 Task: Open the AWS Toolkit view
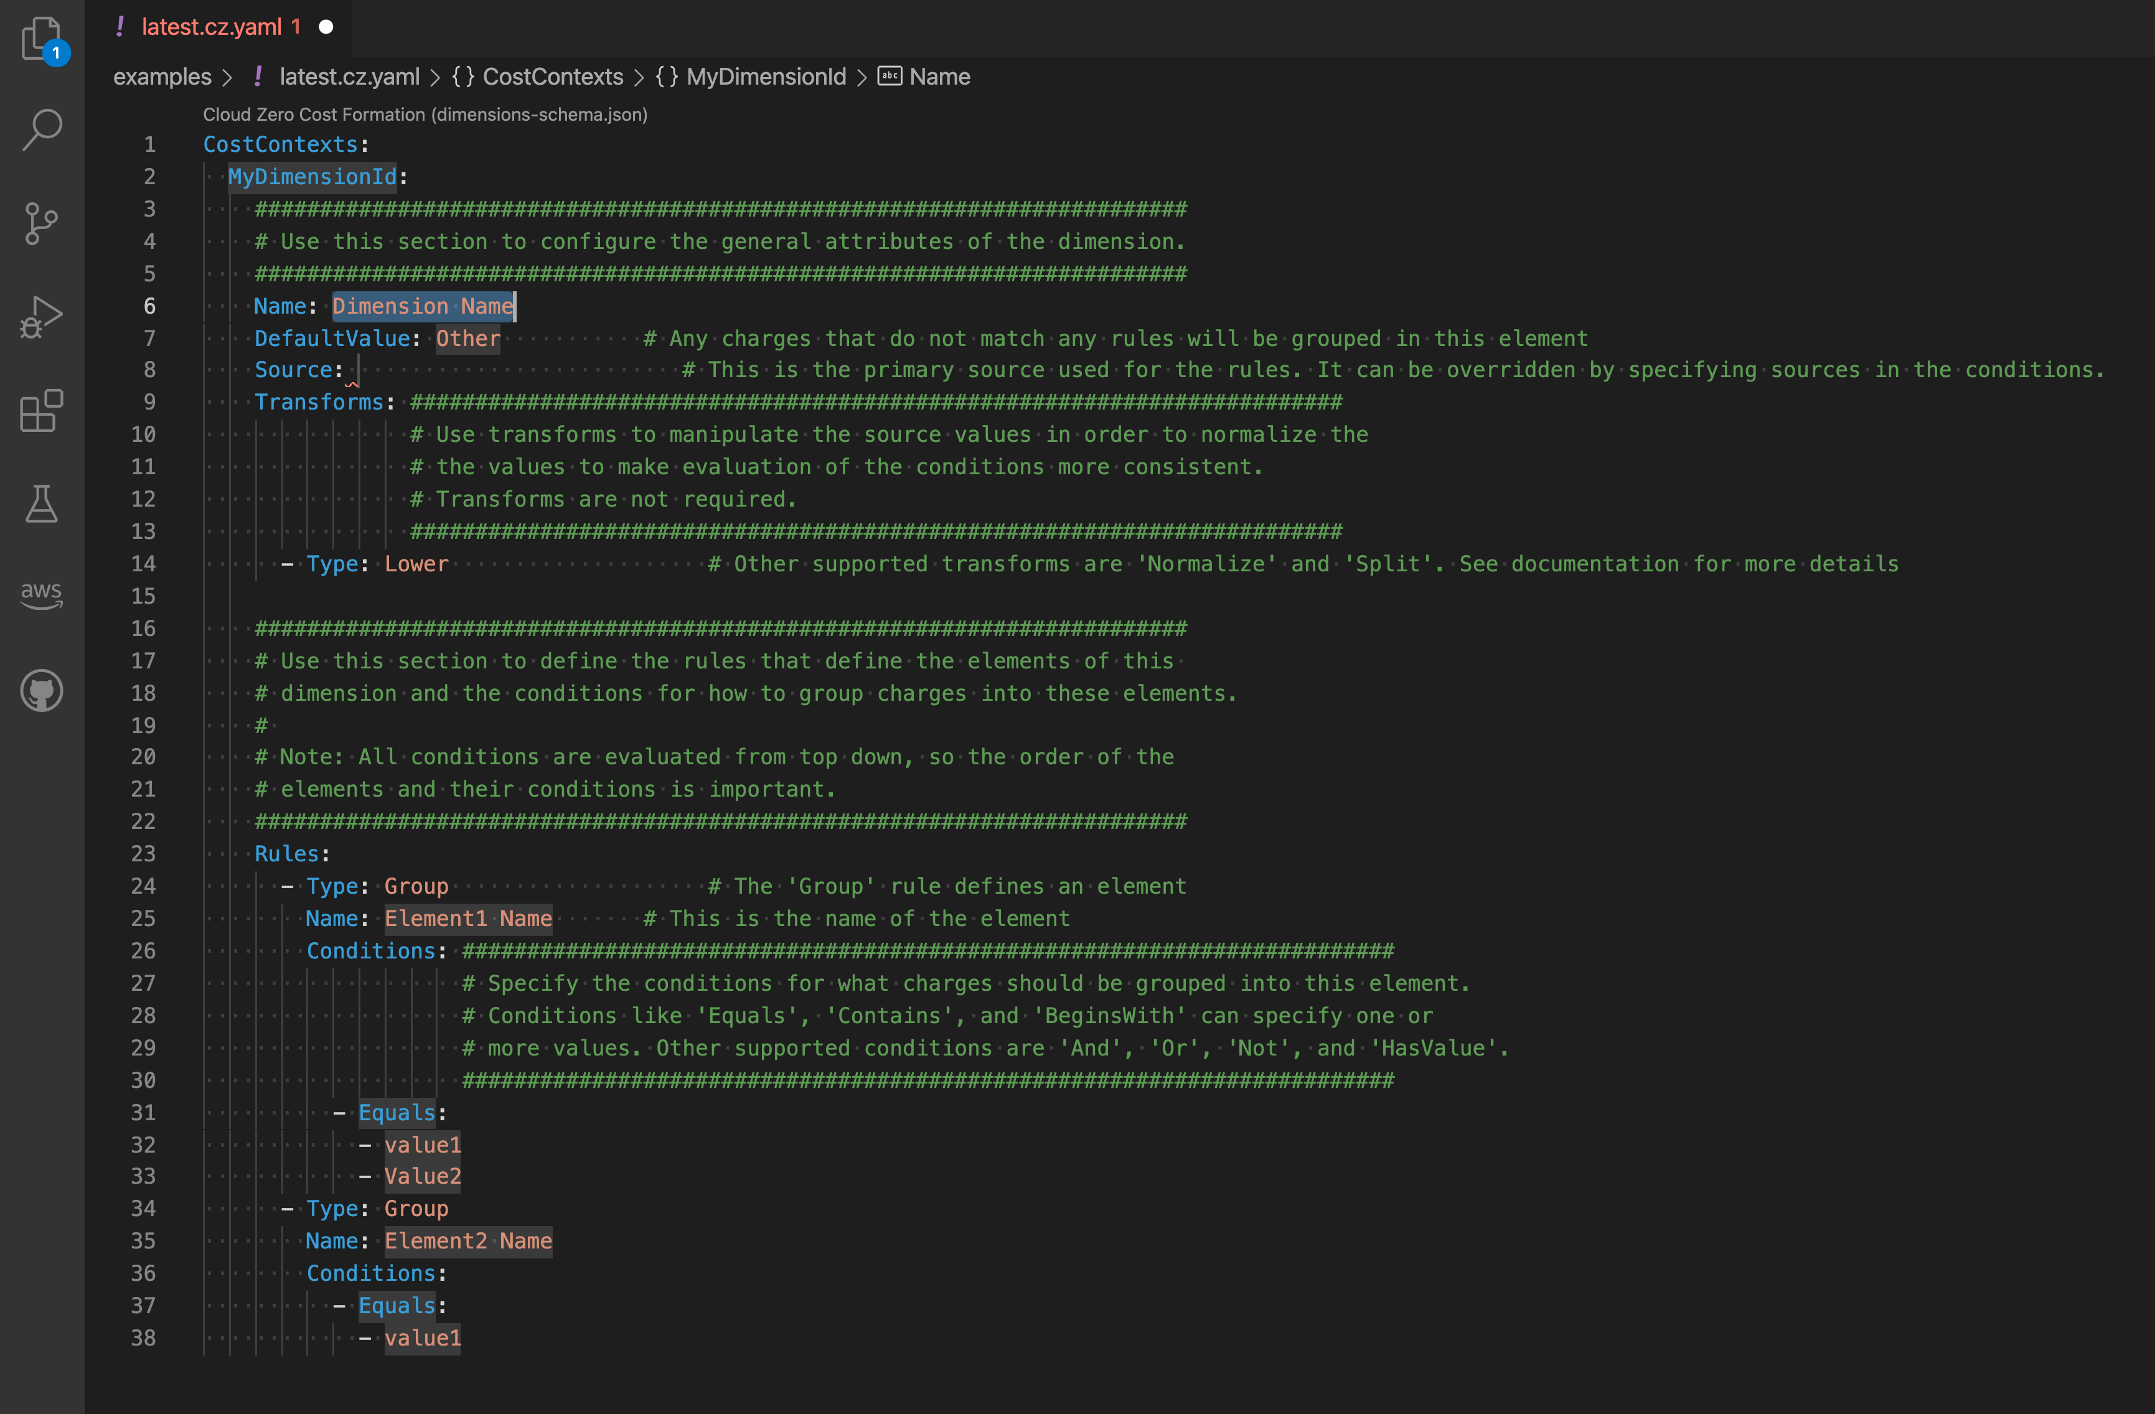pyautogui.click(x=42, y=595)
